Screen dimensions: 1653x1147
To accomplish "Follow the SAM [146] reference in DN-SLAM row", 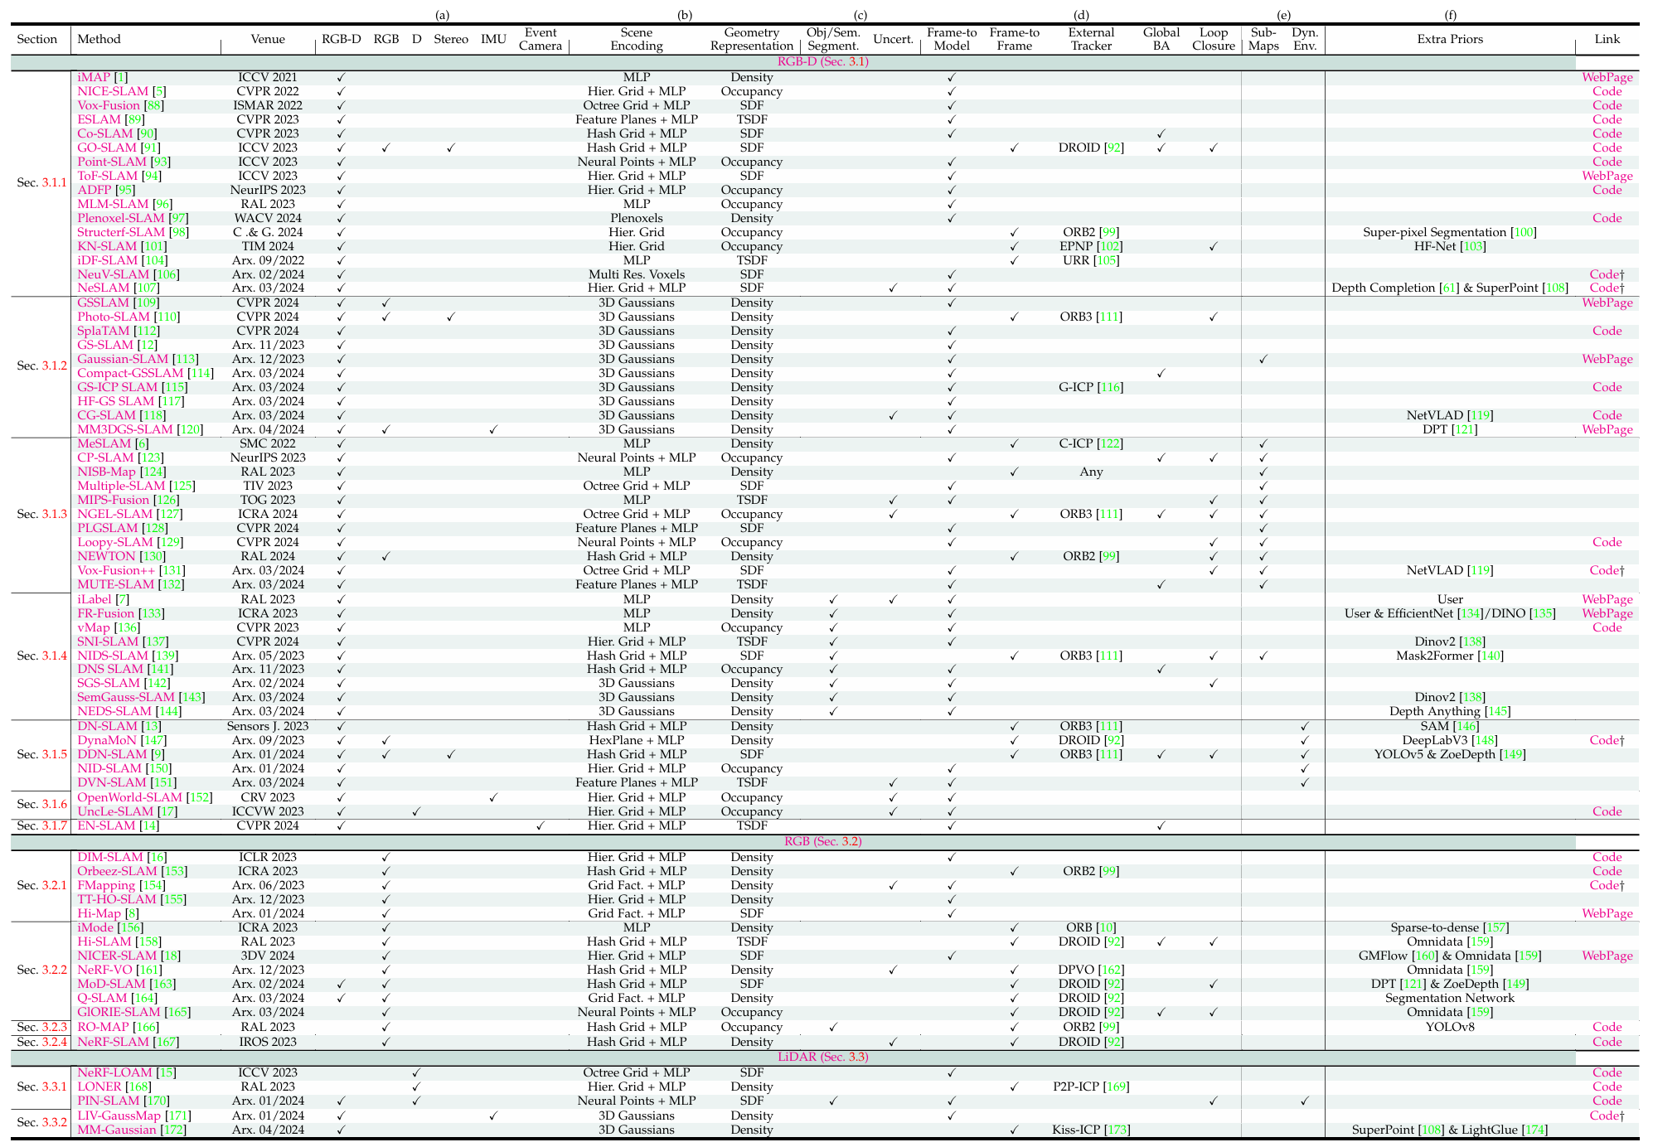I will [1450, 726].
